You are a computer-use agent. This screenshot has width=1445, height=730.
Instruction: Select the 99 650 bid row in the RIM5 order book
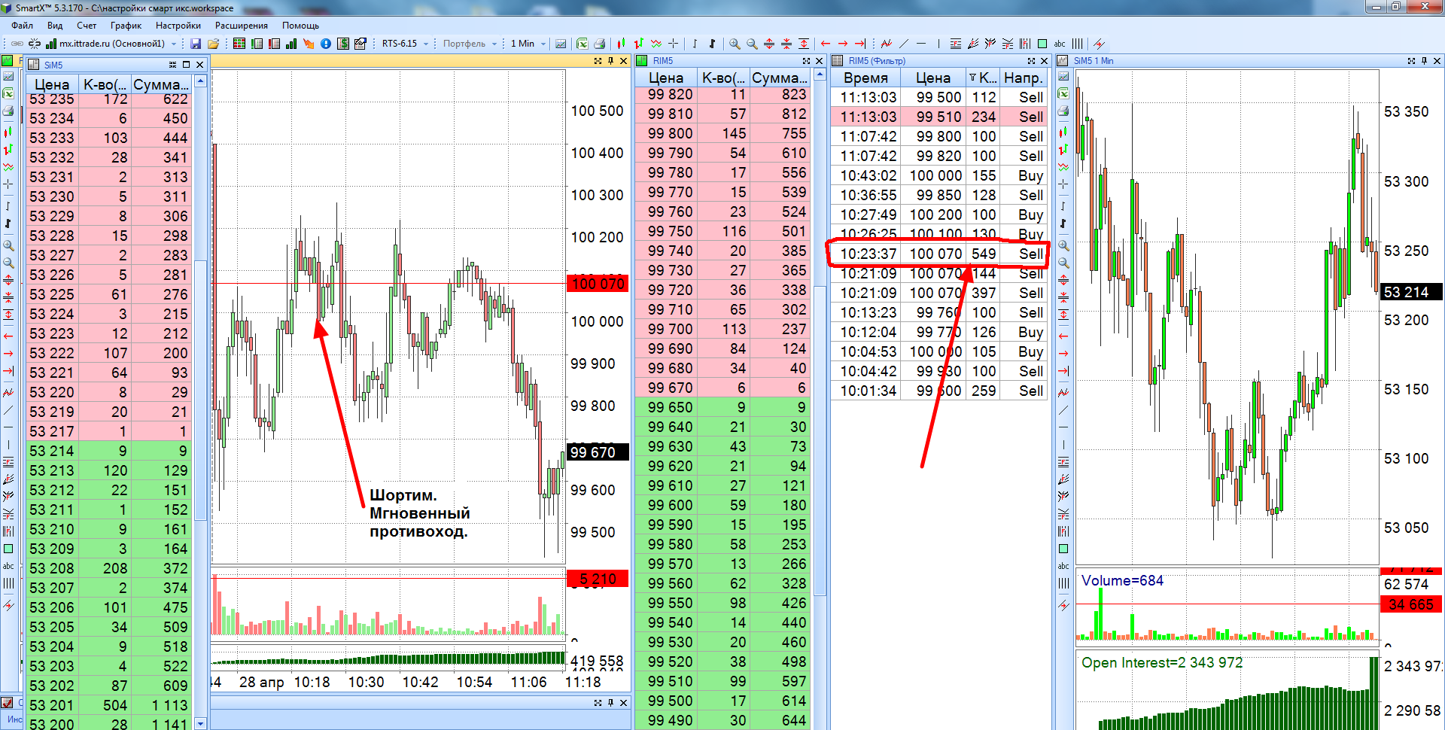[x=722, y=407]
